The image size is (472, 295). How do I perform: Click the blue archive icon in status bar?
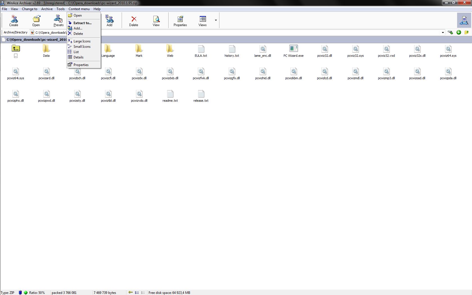coord(20,292)
